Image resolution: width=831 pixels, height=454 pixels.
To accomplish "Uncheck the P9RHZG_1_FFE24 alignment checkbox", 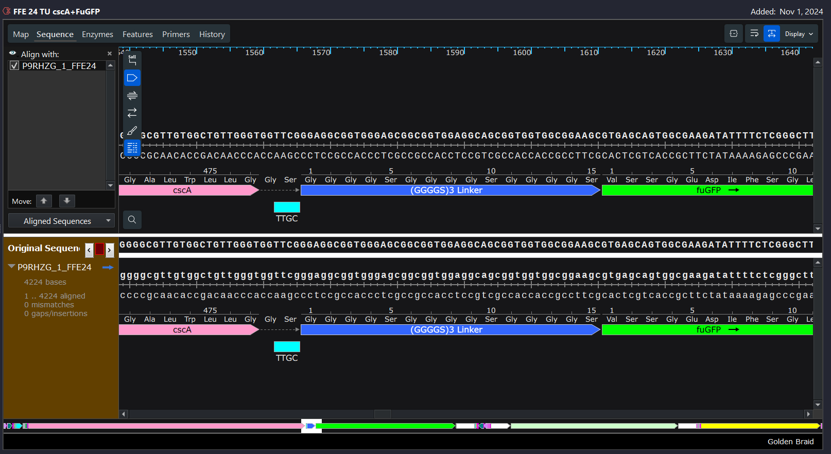I will [x=14, y=66].
